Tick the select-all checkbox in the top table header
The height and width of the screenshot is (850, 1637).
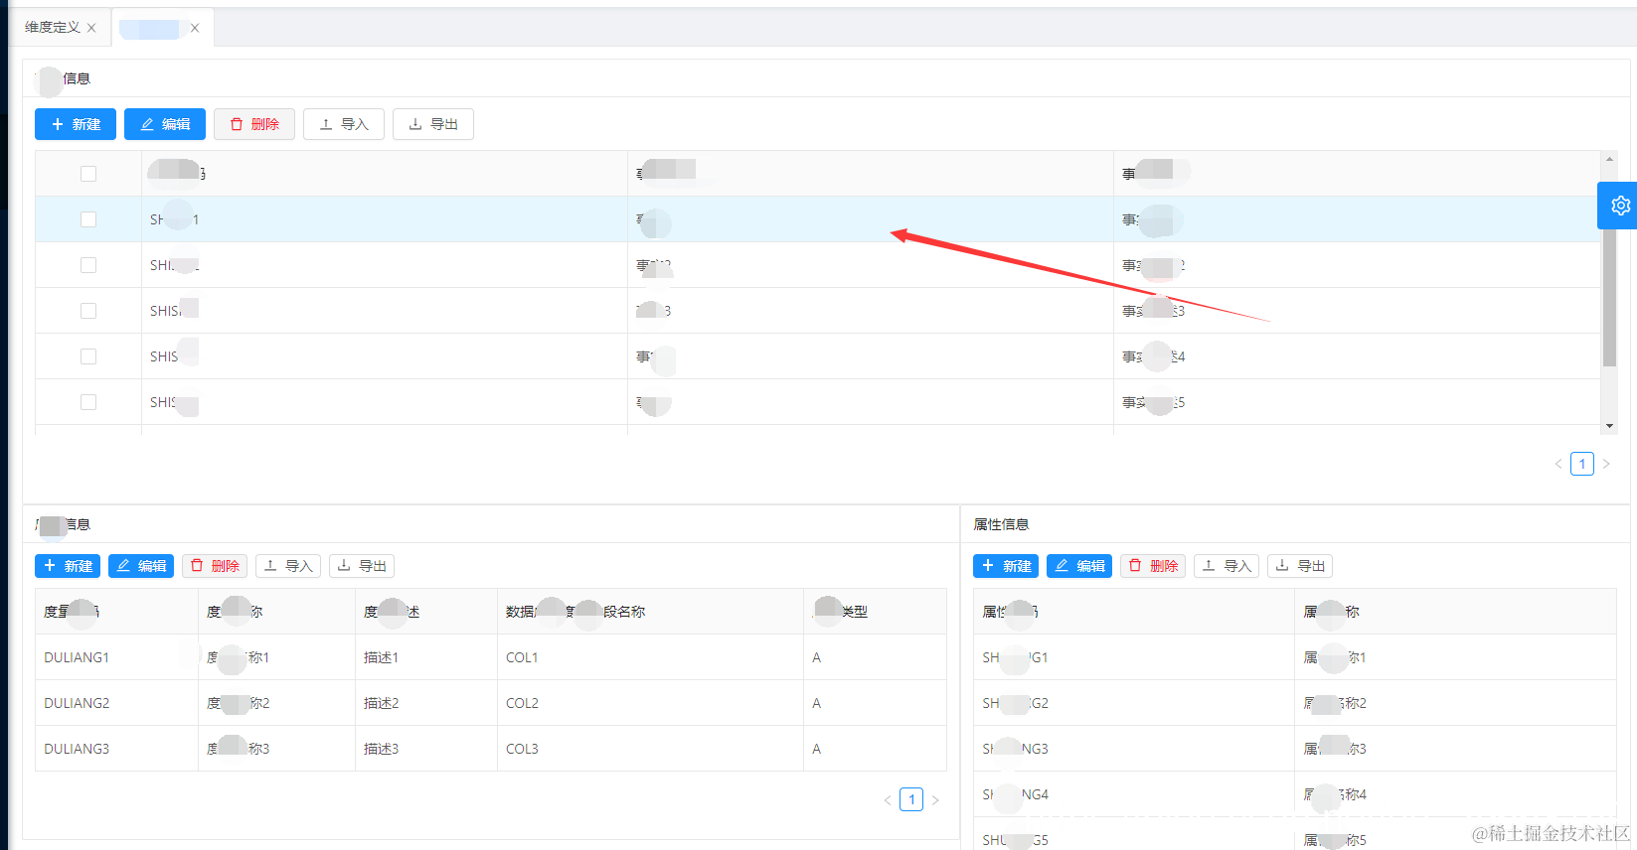click(88, 174)
